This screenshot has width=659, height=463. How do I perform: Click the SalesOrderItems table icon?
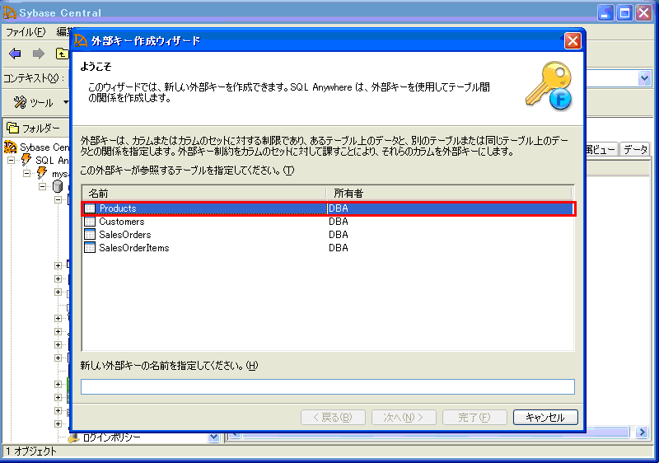pos(90,248)
